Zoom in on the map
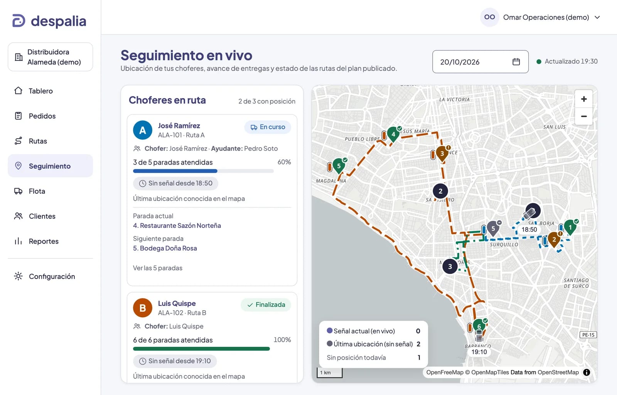This screenshot has width=617, height=395. [584, 99]
